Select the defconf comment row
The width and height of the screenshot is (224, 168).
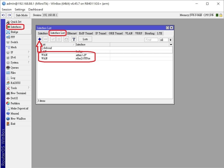coord(105,48)
